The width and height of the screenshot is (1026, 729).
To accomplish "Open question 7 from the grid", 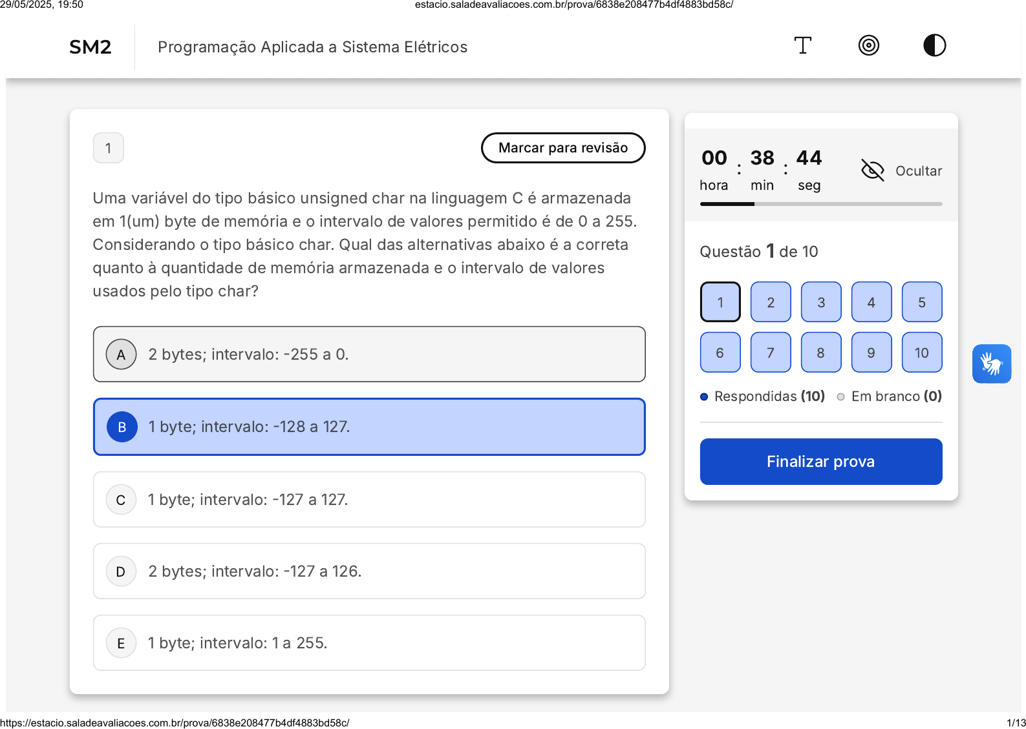I will pyautogui.click(x=770, y=353).
